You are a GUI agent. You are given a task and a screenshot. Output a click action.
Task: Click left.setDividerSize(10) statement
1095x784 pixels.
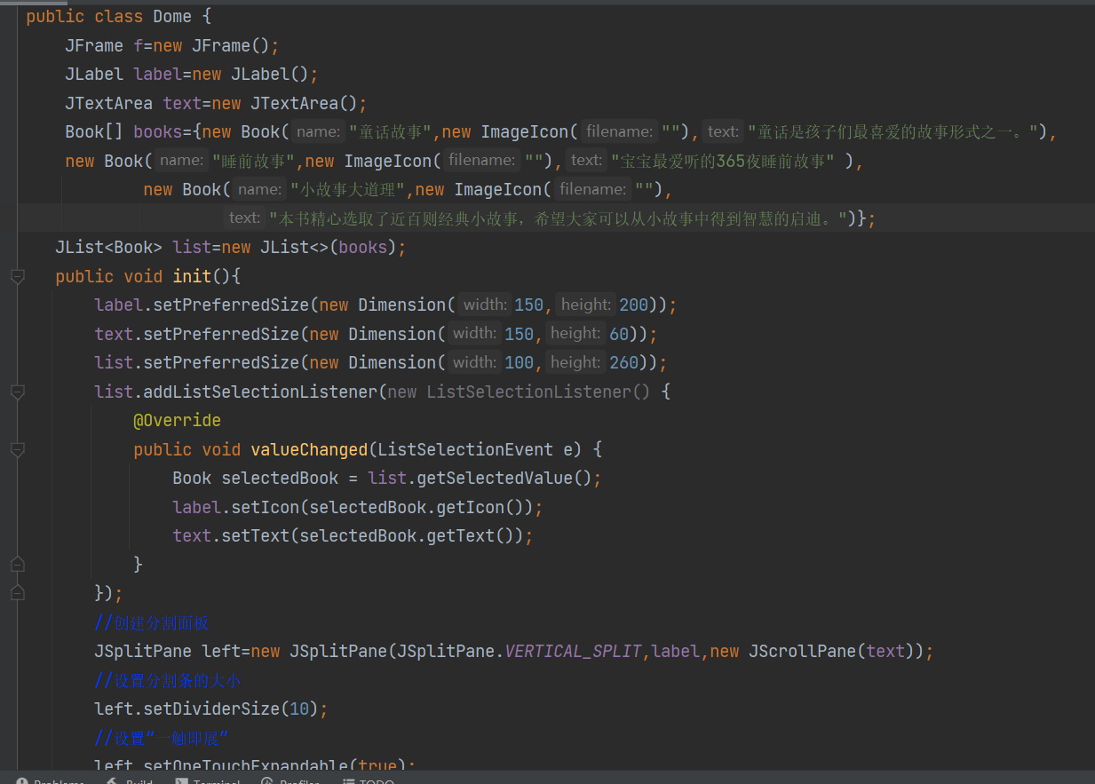click(x=211, y=709)
